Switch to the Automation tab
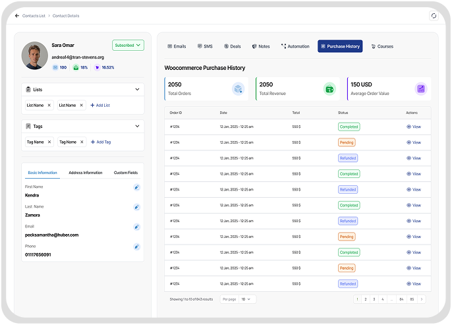 coord(295,47)
